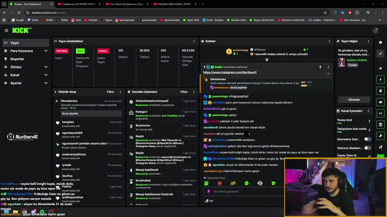This screenshot has width=387, height=217.
Task: Open three-dot menu on the pinned message
Action: pyautogui.click(x=328, y=67)
